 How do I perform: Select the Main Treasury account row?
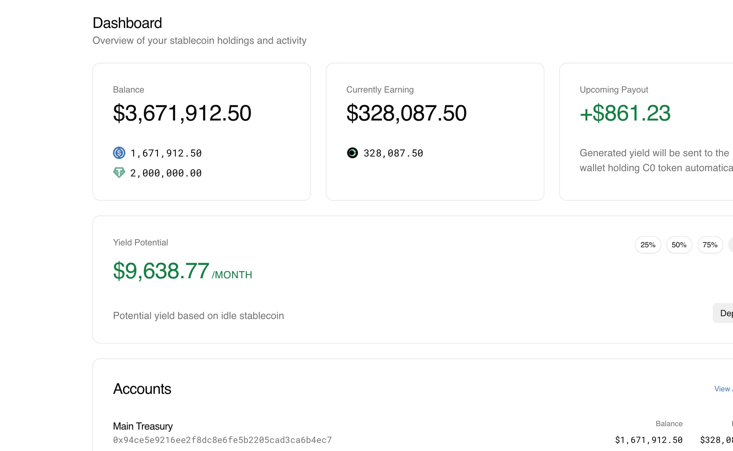pyautogui.click(x=143, y=426)
